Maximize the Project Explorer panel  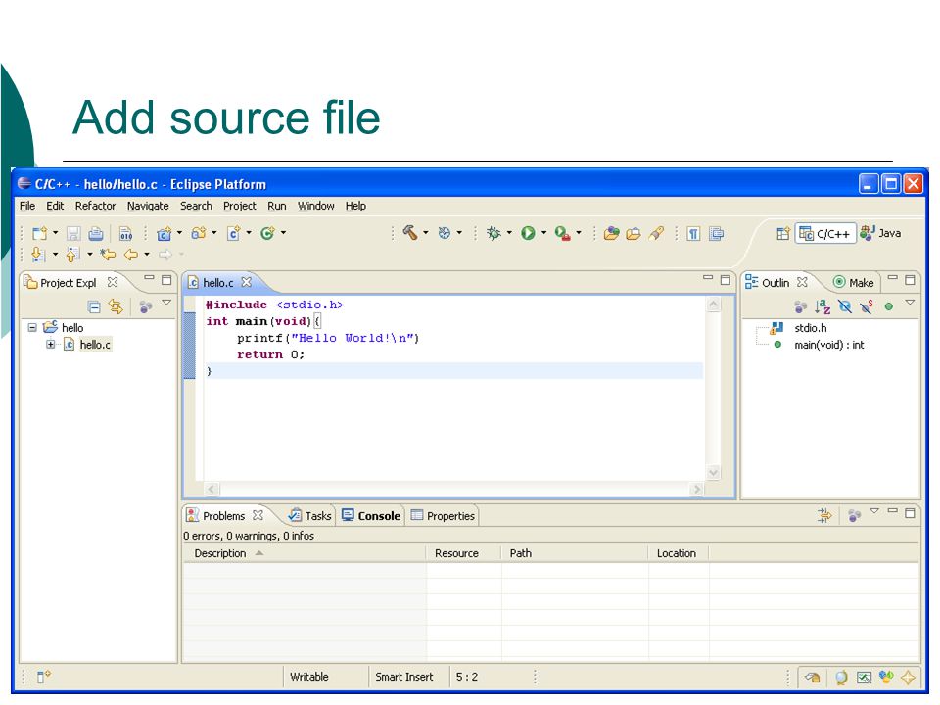click(x=166, y=279)
